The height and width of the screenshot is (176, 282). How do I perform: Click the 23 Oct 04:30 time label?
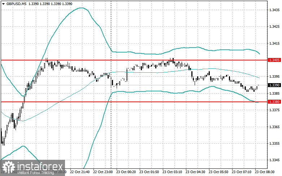(195, 172)
